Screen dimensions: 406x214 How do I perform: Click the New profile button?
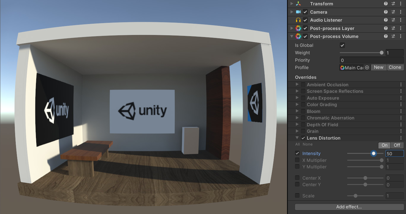coord(379,67)
